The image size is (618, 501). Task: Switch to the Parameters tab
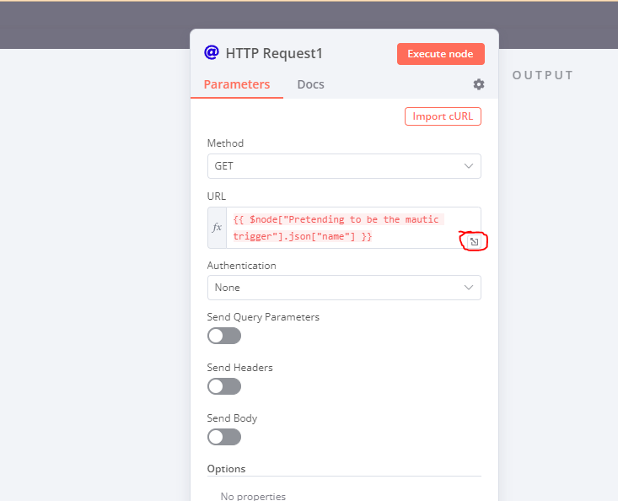(x=237, y=84)
